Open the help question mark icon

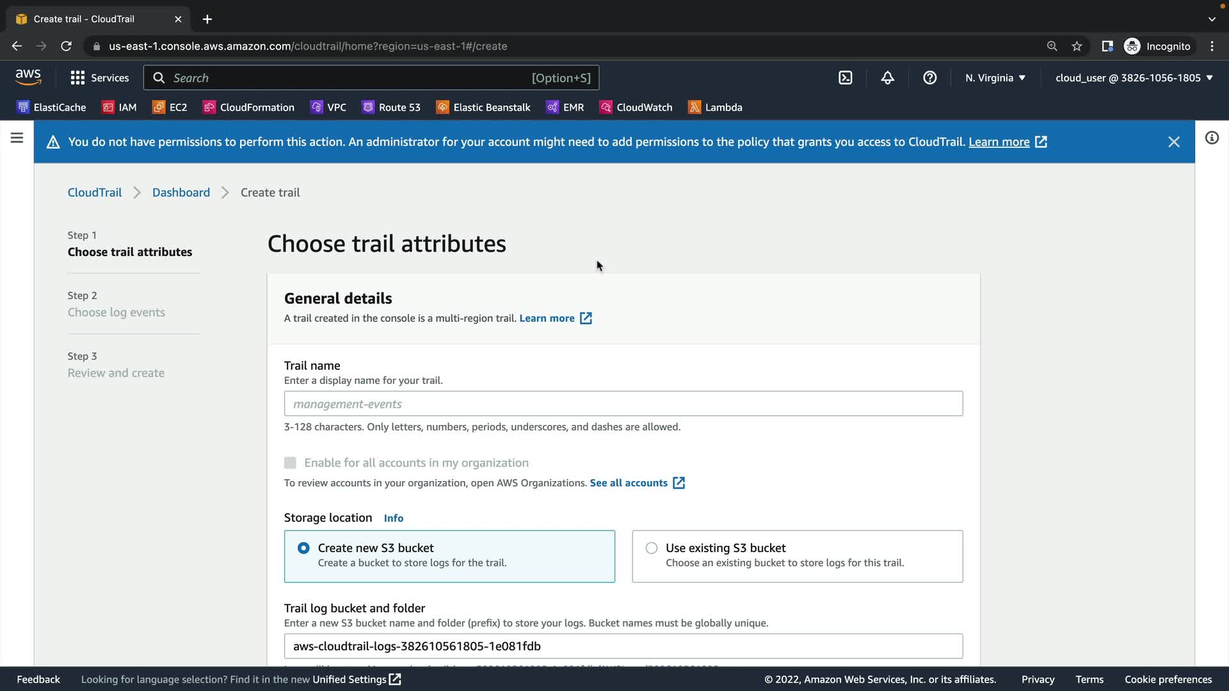(929, 78)
